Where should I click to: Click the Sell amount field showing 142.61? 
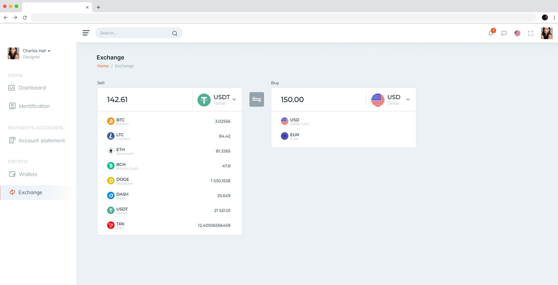tap(145, 100)
